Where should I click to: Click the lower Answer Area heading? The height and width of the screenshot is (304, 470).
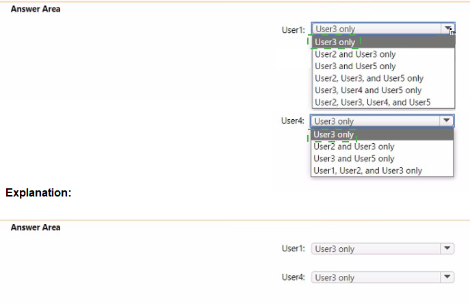click(x=36, y=227)
